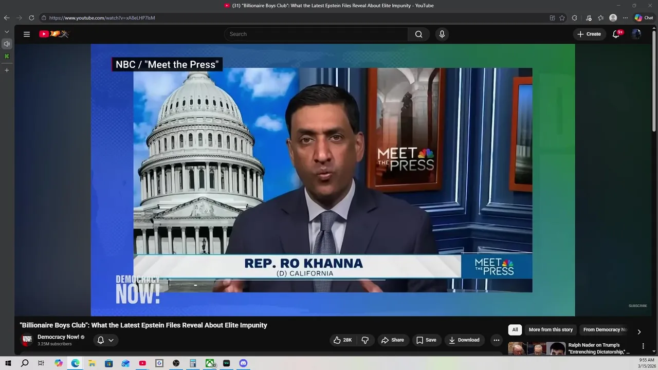Open the Xbox app from the taskbar
Screen dimensions: 658x370
pos(210,363)
